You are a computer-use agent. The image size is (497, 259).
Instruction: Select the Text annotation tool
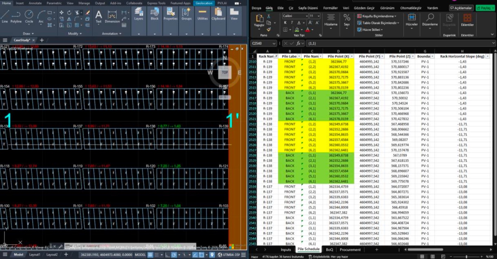[x=98, y=16]
